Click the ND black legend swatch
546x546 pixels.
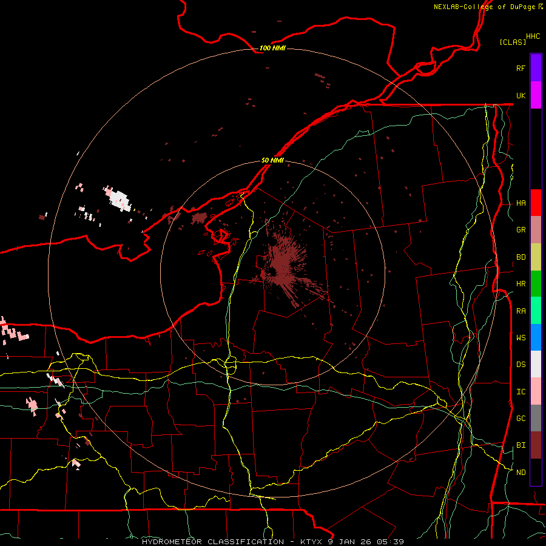[x=536, y=472]
